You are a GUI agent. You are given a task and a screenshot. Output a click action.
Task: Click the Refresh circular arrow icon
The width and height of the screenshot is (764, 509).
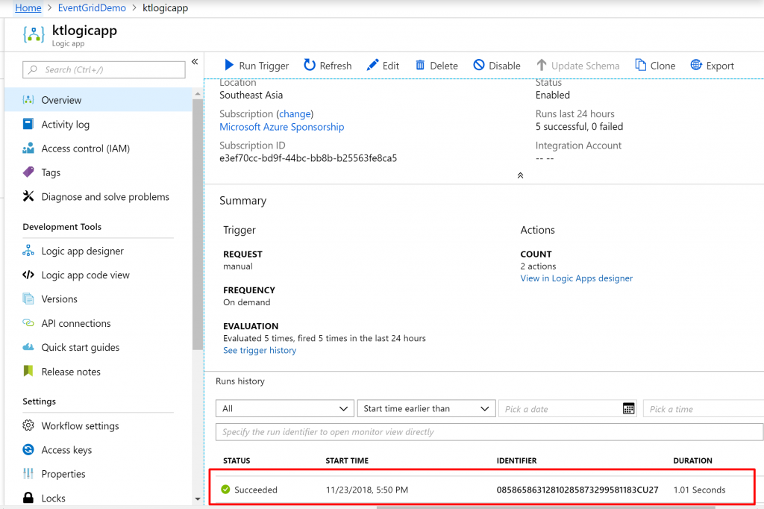click(310, 65)
